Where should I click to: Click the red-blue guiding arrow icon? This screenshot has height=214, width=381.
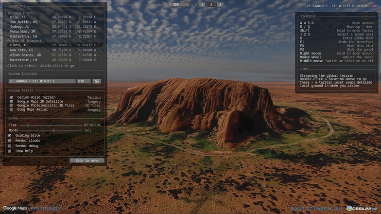[x=374, y=6]
